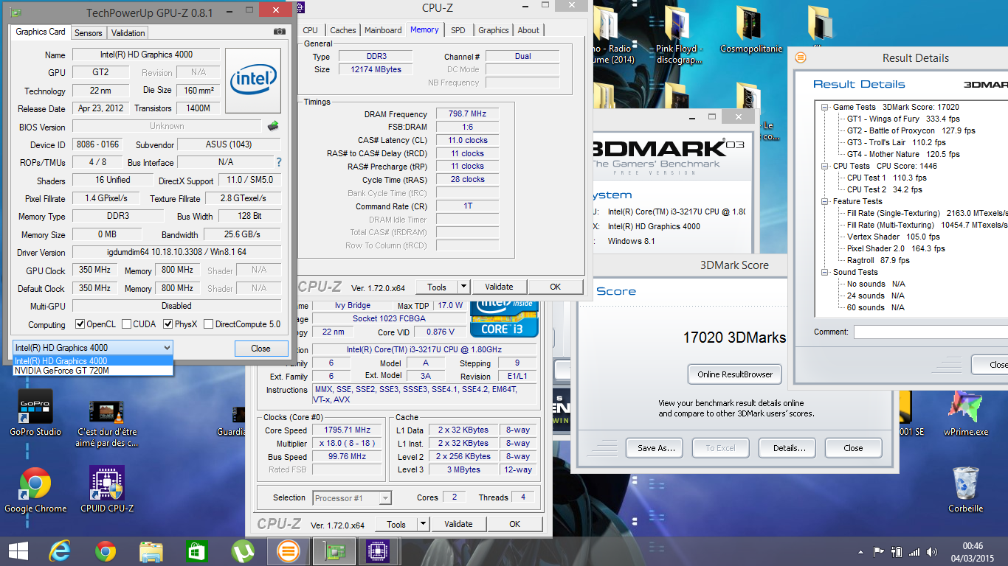This screenshot has height=566, width=1008.
Task: Open uTorrent from the taskbar
Action: tap(242, 551)
